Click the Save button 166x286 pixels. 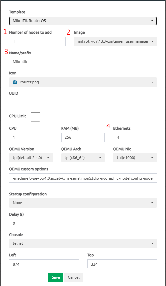click(x=56, y=277)
